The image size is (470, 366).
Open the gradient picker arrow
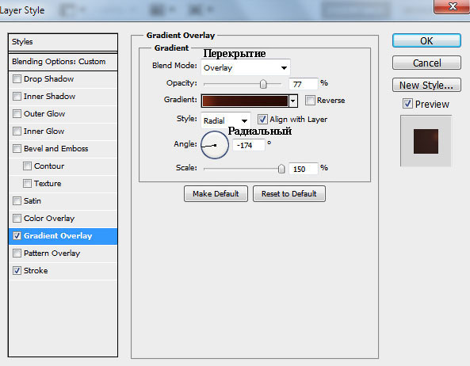click(293, 101)
